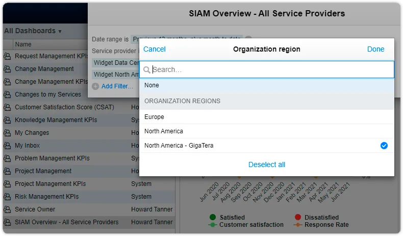Click the green Satisfied legend marker
This screenshot has height=236, width=403.
[213, 217]
